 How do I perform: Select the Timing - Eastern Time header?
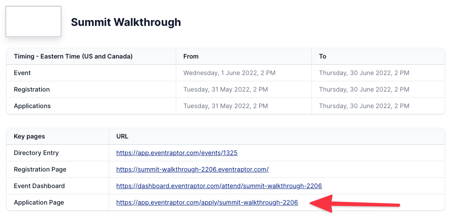(x=73, y=56)
